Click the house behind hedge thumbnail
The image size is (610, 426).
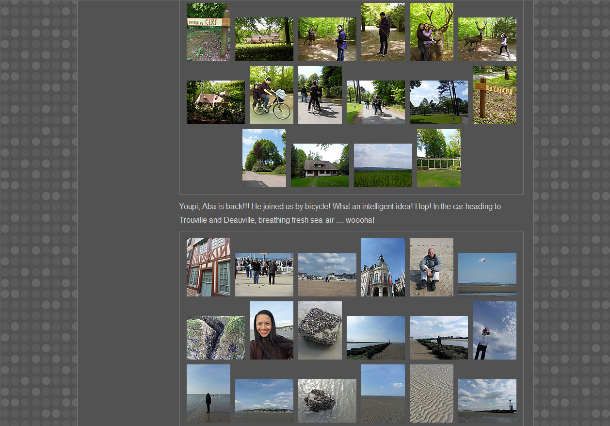tap(264, 39)
